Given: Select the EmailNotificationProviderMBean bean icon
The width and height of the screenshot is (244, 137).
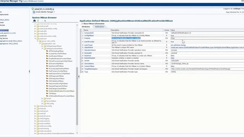Looking at the screenshot, I should 47,59.
